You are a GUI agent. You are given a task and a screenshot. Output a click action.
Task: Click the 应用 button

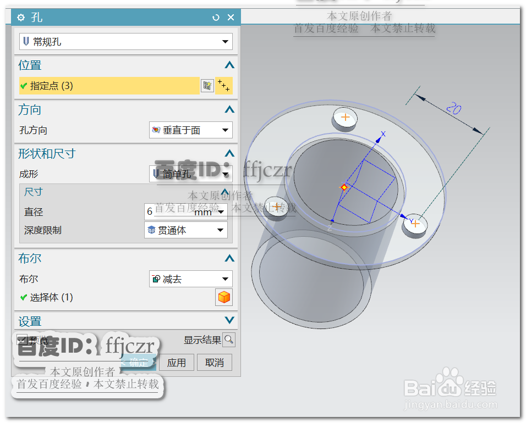(x=177, y=363)
